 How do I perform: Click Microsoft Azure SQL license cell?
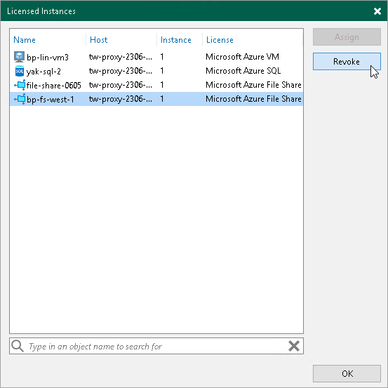tap(243, 71)
